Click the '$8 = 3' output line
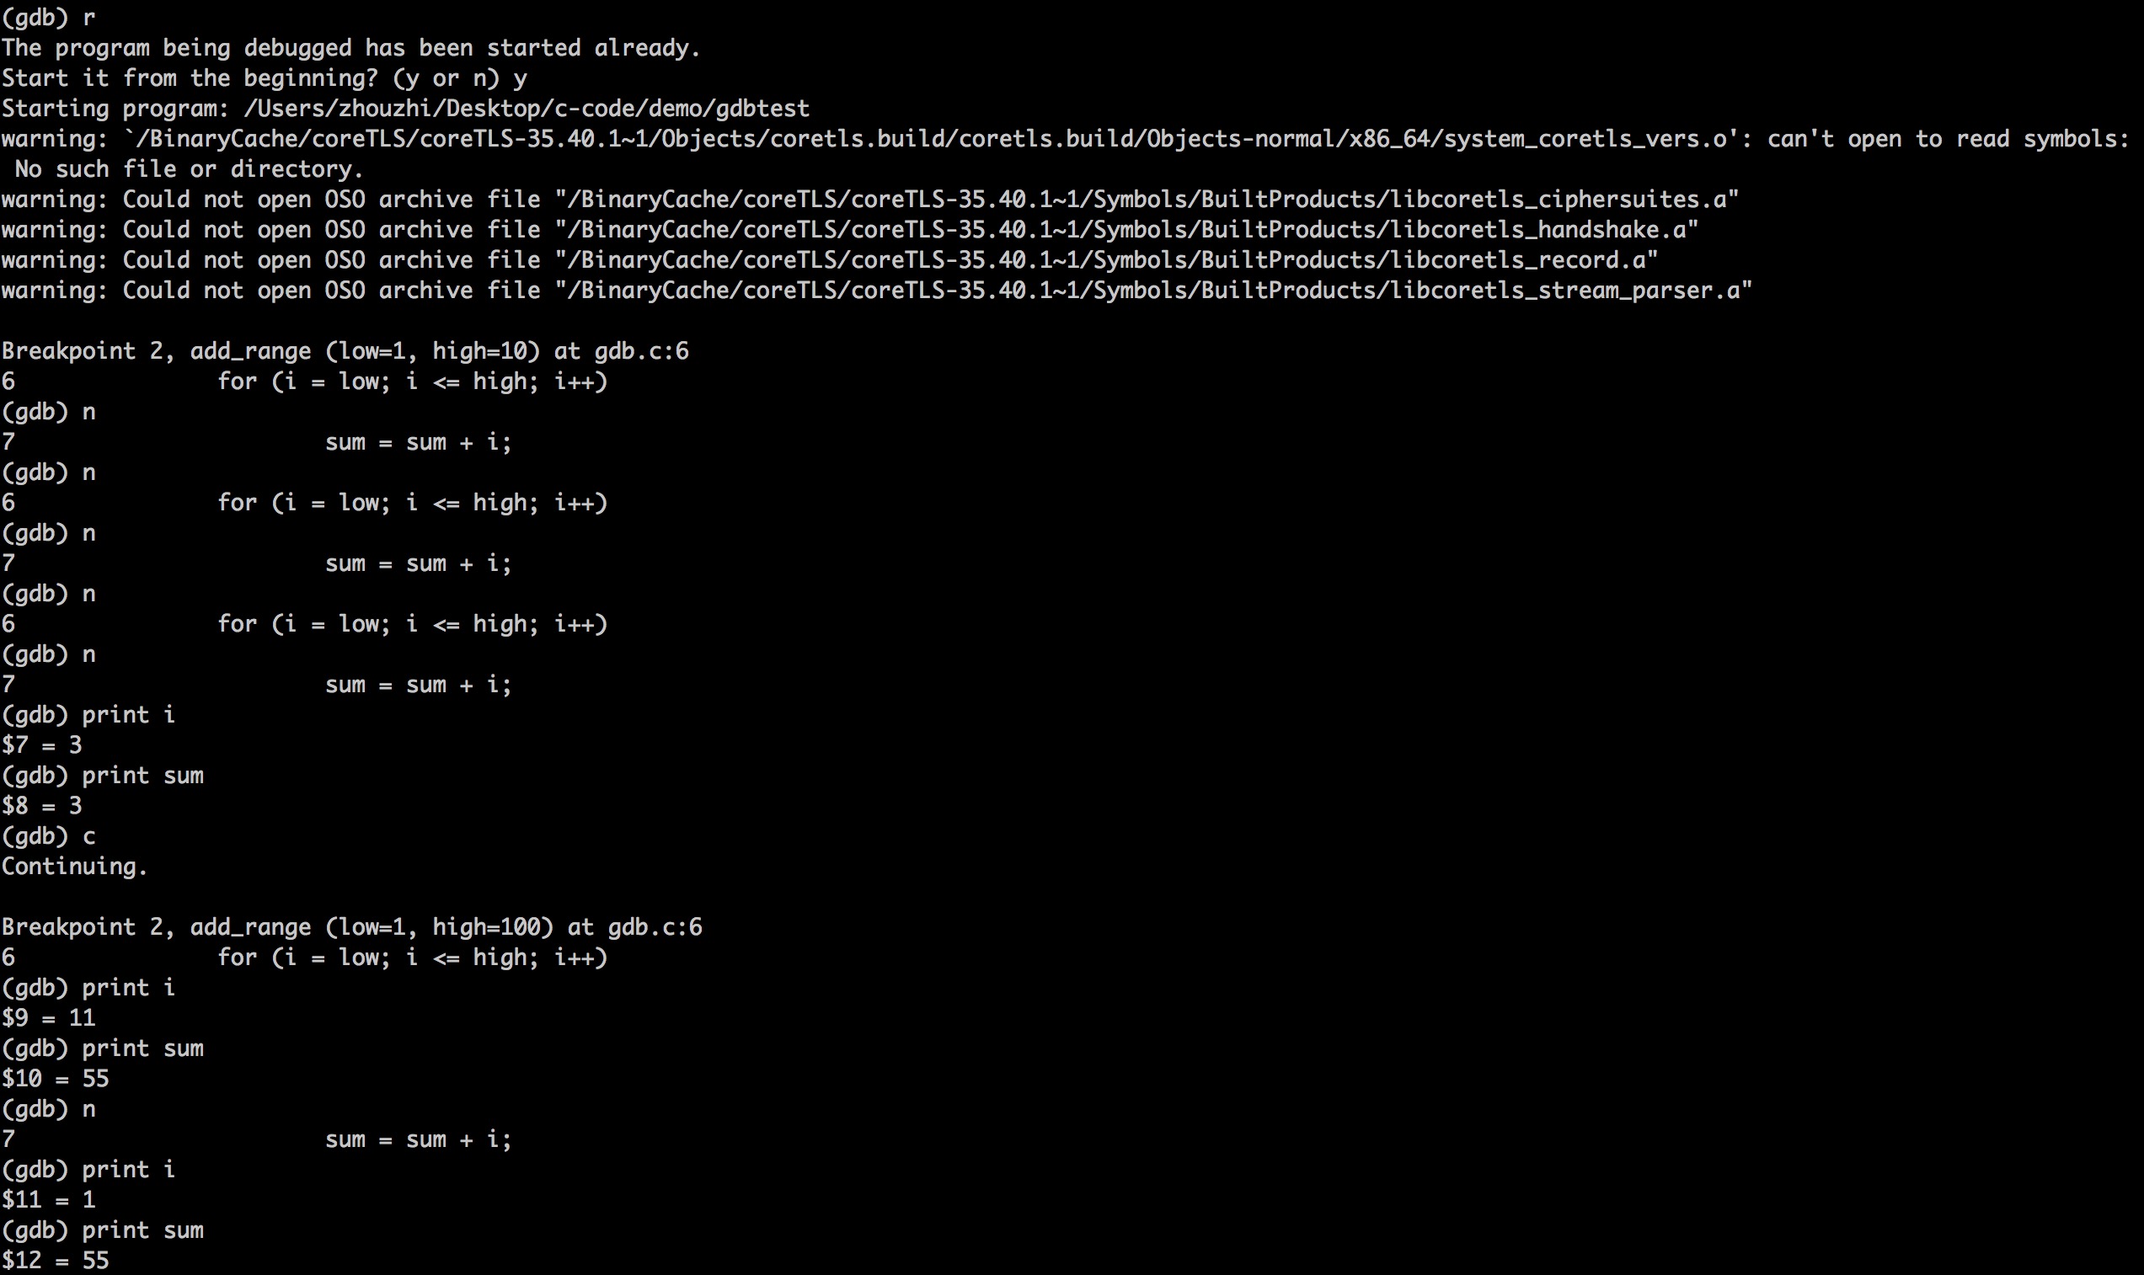Viewport: 2144px width, 1275px height. [x=42, y=806]
